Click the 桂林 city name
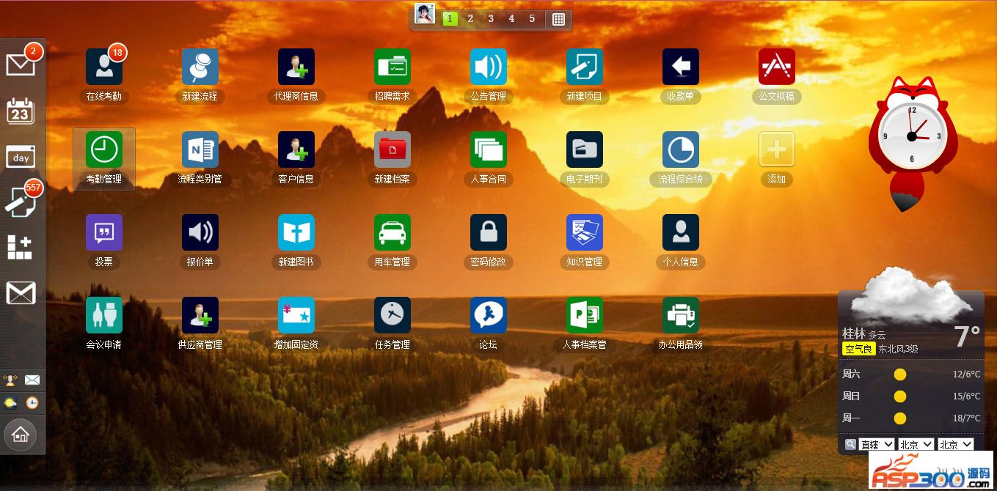 (854, 333)
